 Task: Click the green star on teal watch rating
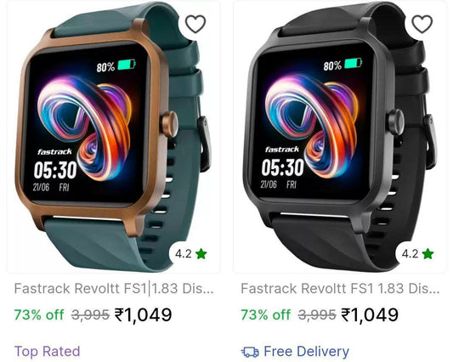click(x=201, y=254)
